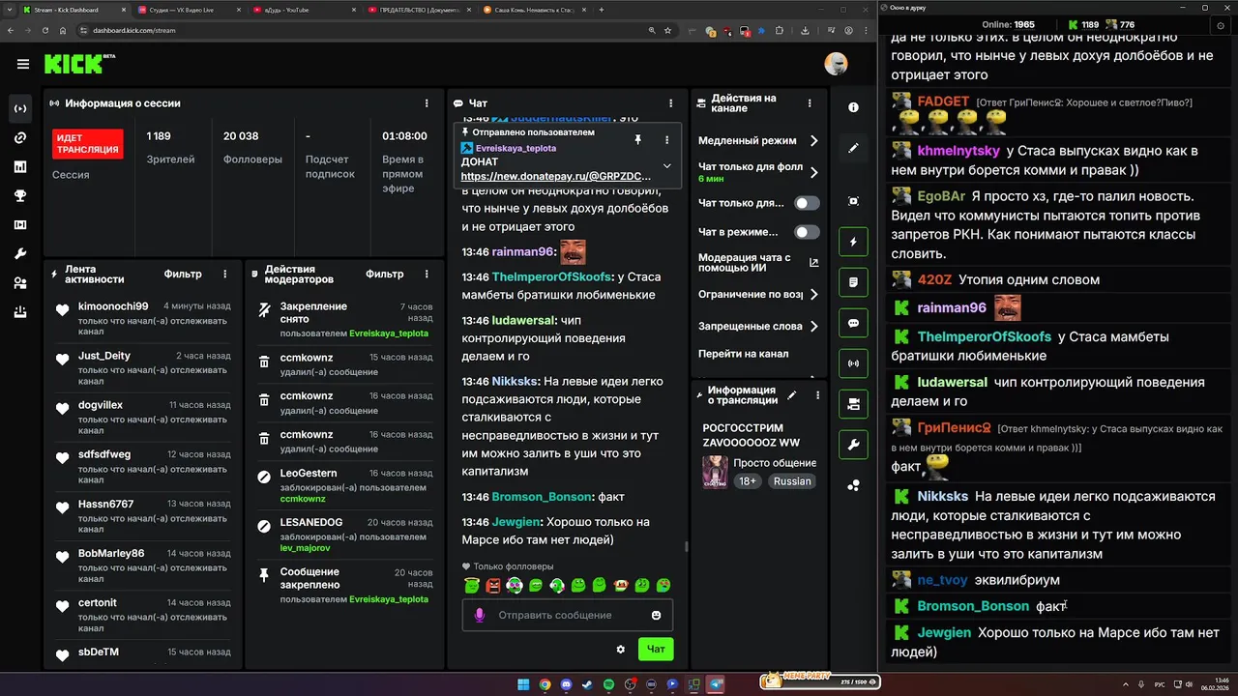Open chat settings with the gear icon

(x=621, y=650)
